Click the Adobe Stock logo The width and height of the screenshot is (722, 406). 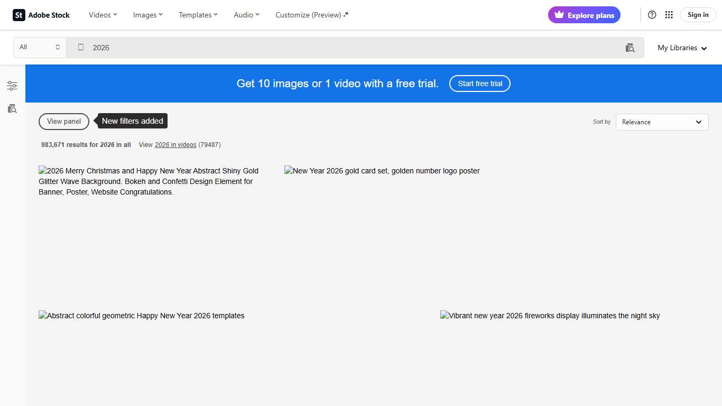(x=41, y=15)
